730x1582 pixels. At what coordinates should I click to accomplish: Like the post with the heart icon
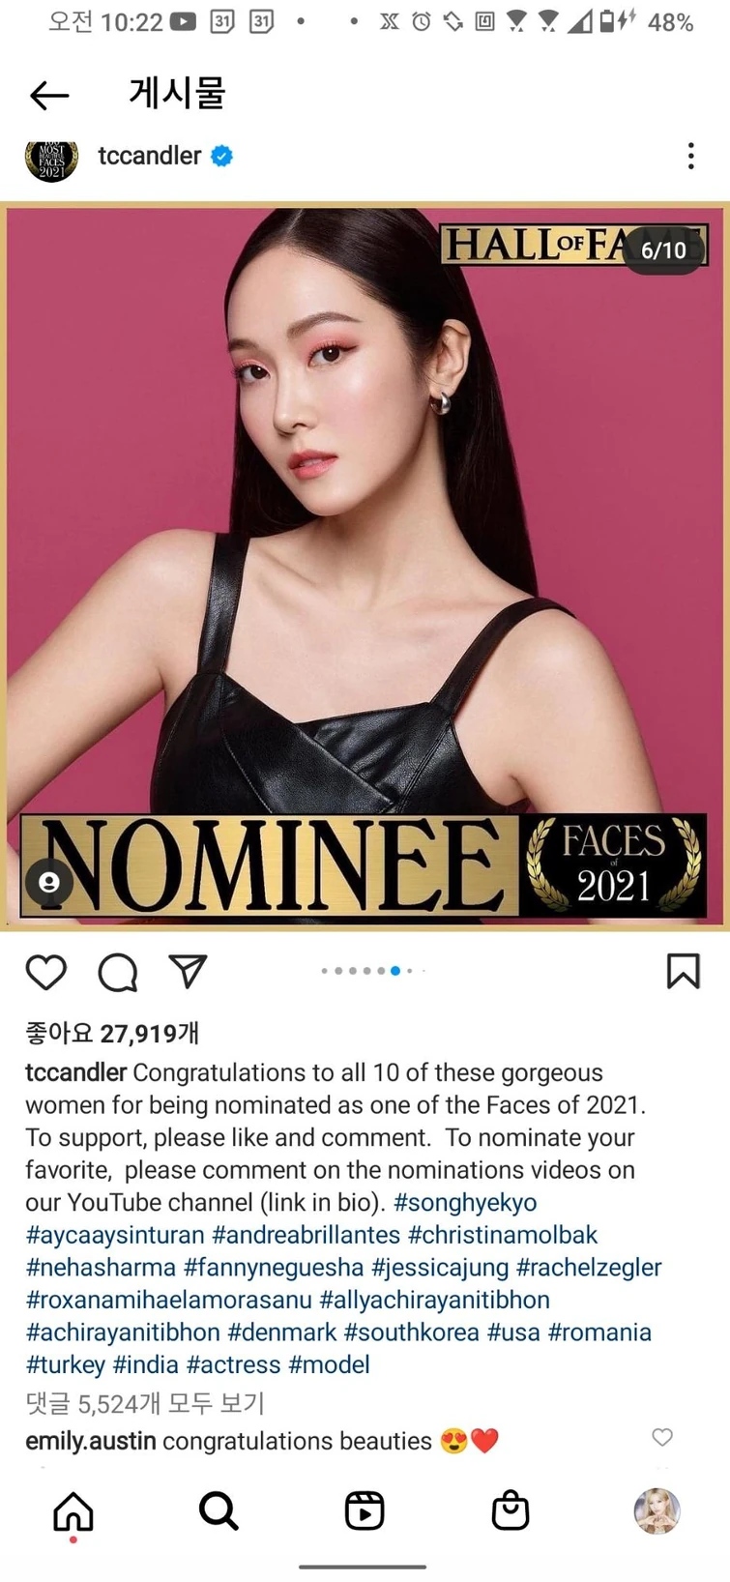46,972
